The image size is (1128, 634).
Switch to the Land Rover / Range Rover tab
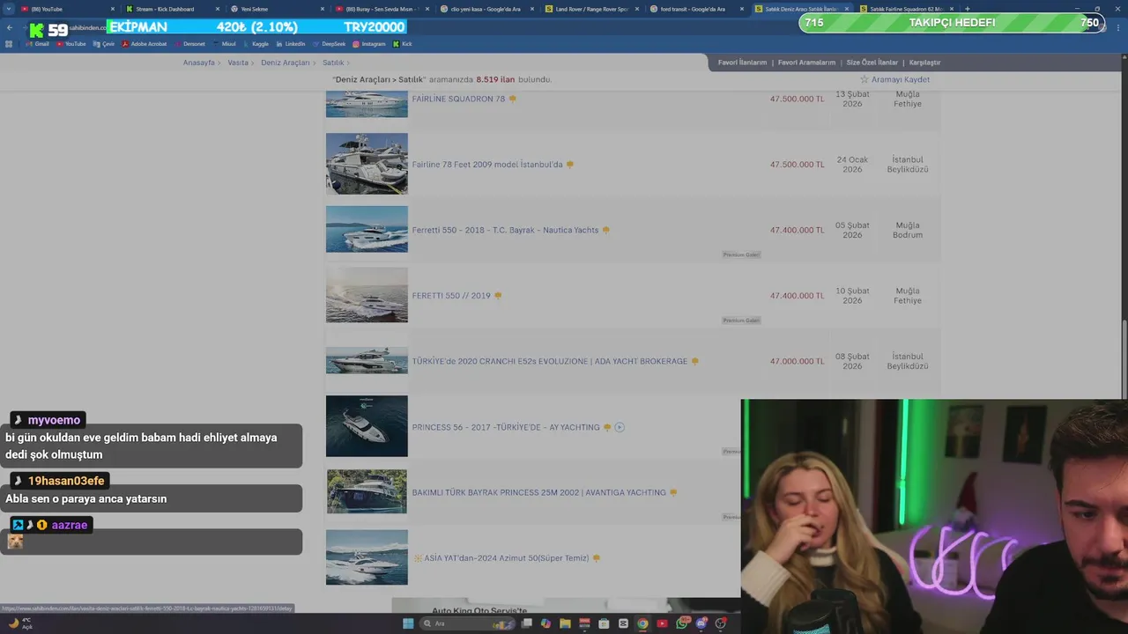tap(590, 9)
